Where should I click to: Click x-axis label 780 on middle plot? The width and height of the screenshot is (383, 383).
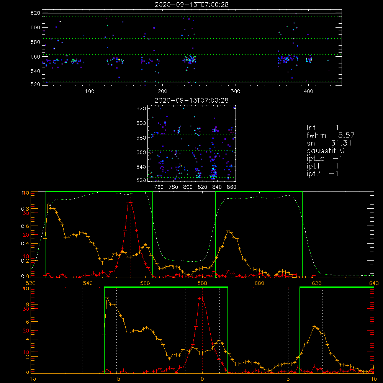pos(173,187)
